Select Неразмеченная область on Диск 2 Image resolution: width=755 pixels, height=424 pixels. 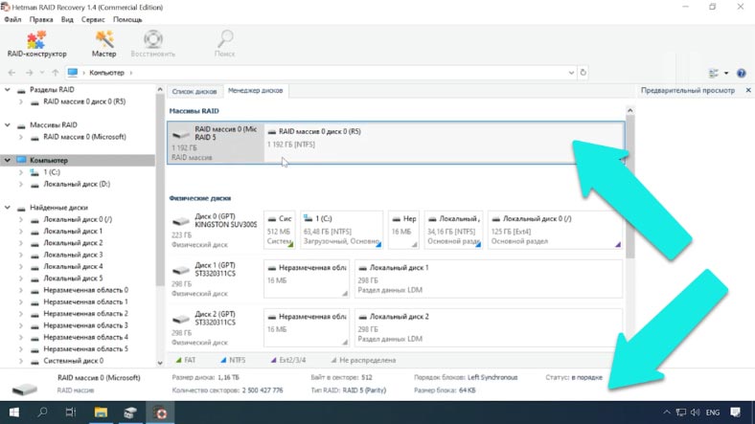tap(307, 328)
